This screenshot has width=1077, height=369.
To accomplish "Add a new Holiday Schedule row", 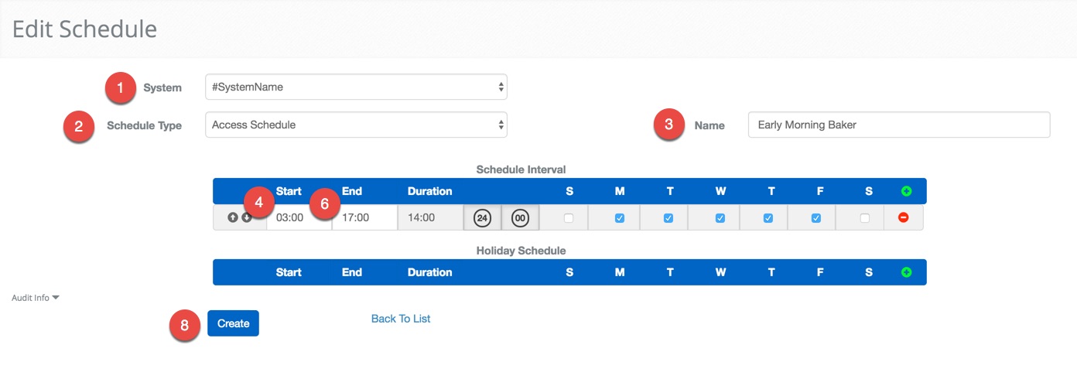I will point(906,272).
